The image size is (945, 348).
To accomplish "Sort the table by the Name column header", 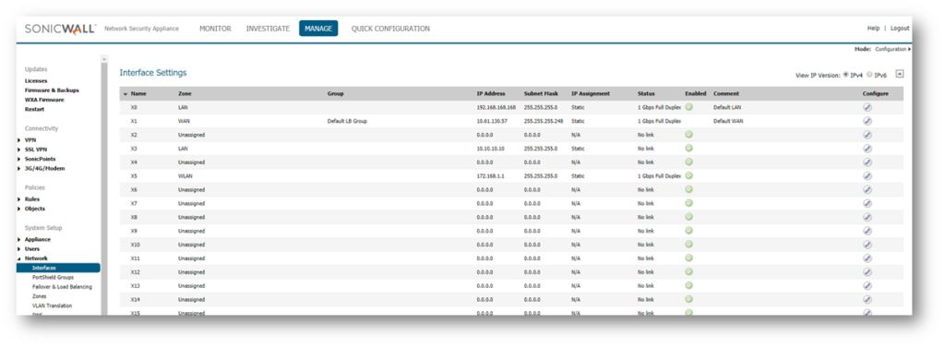I will (x=138, y=94).
